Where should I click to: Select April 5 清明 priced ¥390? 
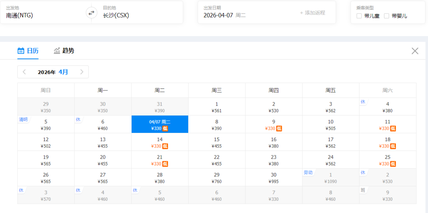click(46, 125)
